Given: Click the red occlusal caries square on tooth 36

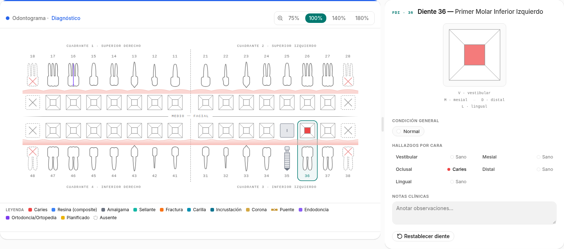Looking at the screenshot, I should 307,130.
